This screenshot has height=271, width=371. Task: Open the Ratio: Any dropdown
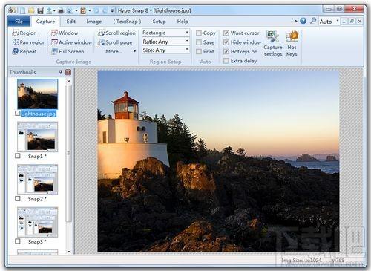click(x=165, y=42)
